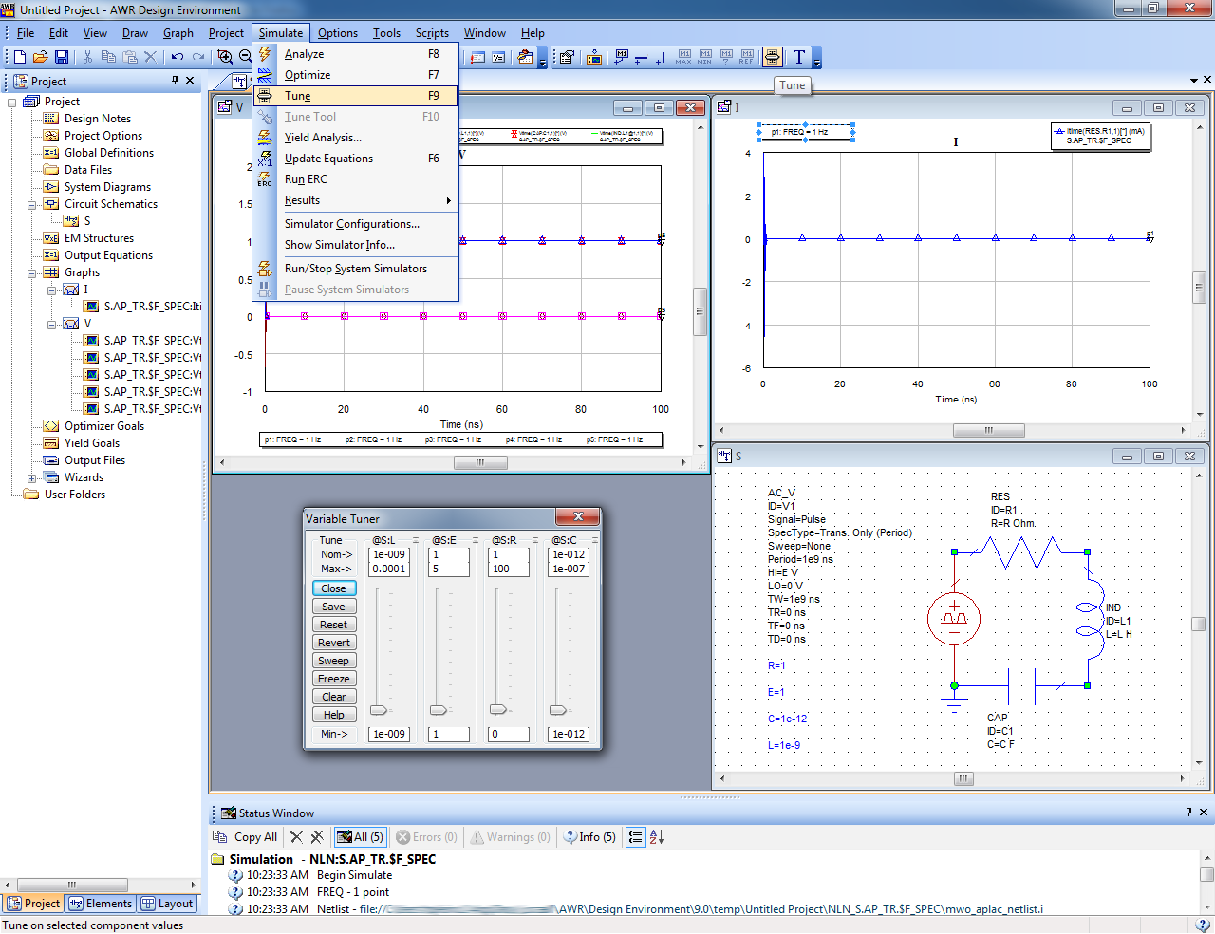The image size is (1215, 934).
Task: Switch to the Elements tab
Action: coord(100,904)
